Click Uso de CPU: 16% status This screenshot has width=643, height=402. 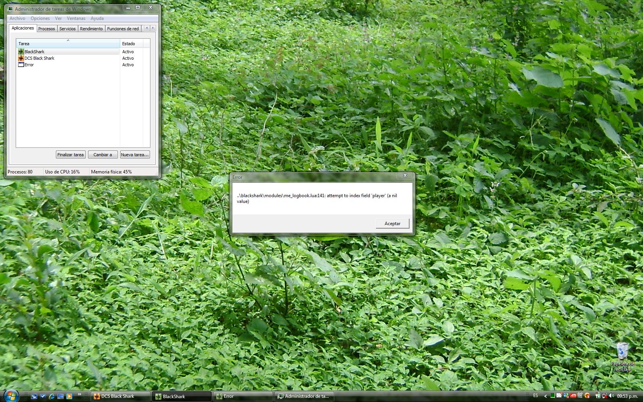(x=62, y=172)
